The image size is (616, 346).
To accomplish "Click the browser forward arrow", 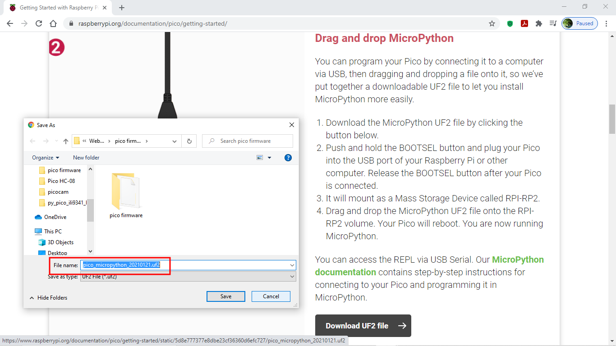I will [x=24, y=23].
